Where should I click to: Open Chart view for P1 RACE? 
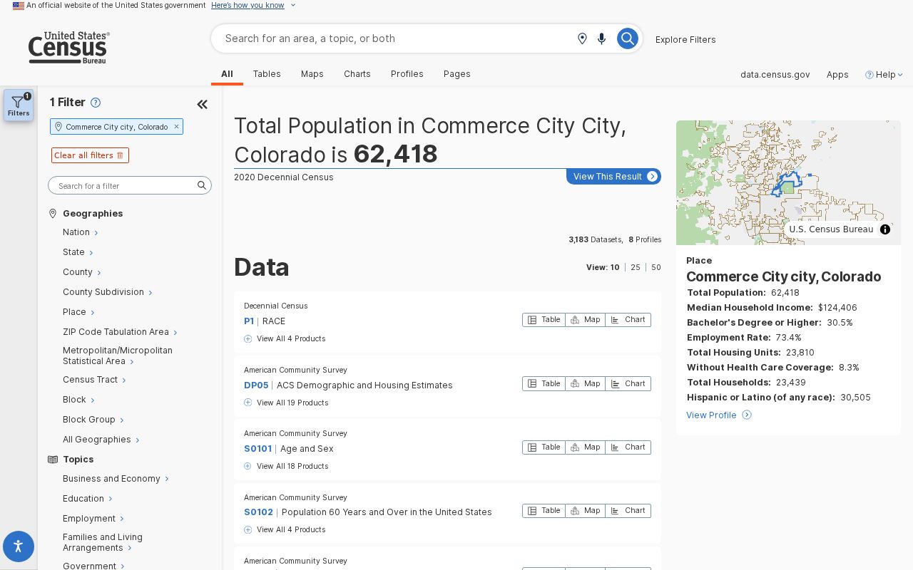tap(628, 320)
